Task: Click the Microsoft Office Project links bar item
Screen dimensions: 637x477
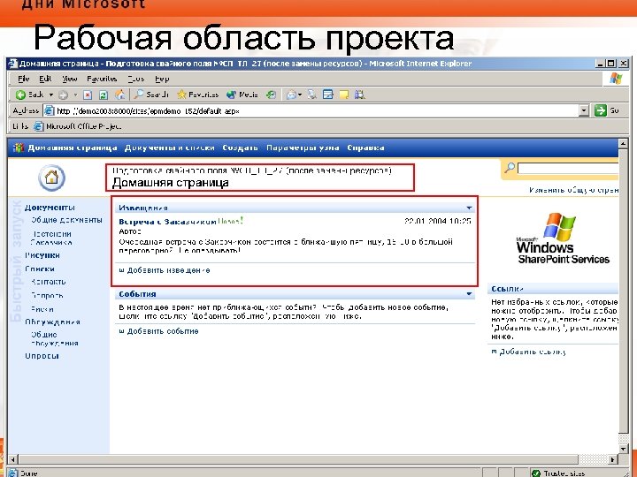Action: 78,126
